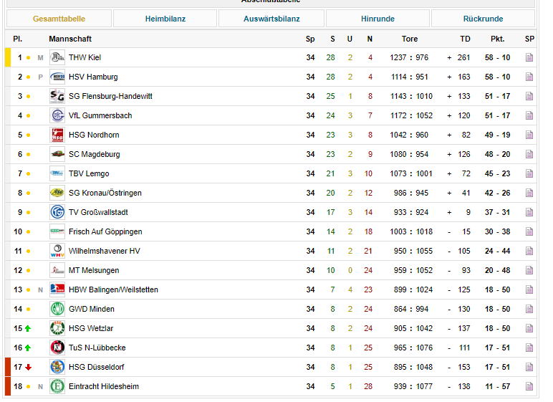Open the schedule icon for THW Kiel
Viewport: 553px width, 402px height.
pos(529,57)
